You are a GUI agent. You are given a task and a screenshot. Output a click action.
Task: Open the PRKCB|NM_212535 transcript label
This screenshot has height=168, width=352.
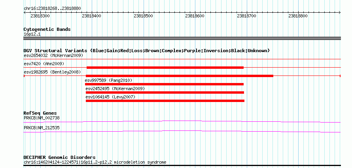pyautogui.click(x=42, y=128)
